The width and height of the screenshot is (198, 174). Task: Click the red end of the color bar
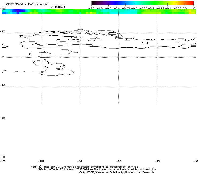point(192,3)
